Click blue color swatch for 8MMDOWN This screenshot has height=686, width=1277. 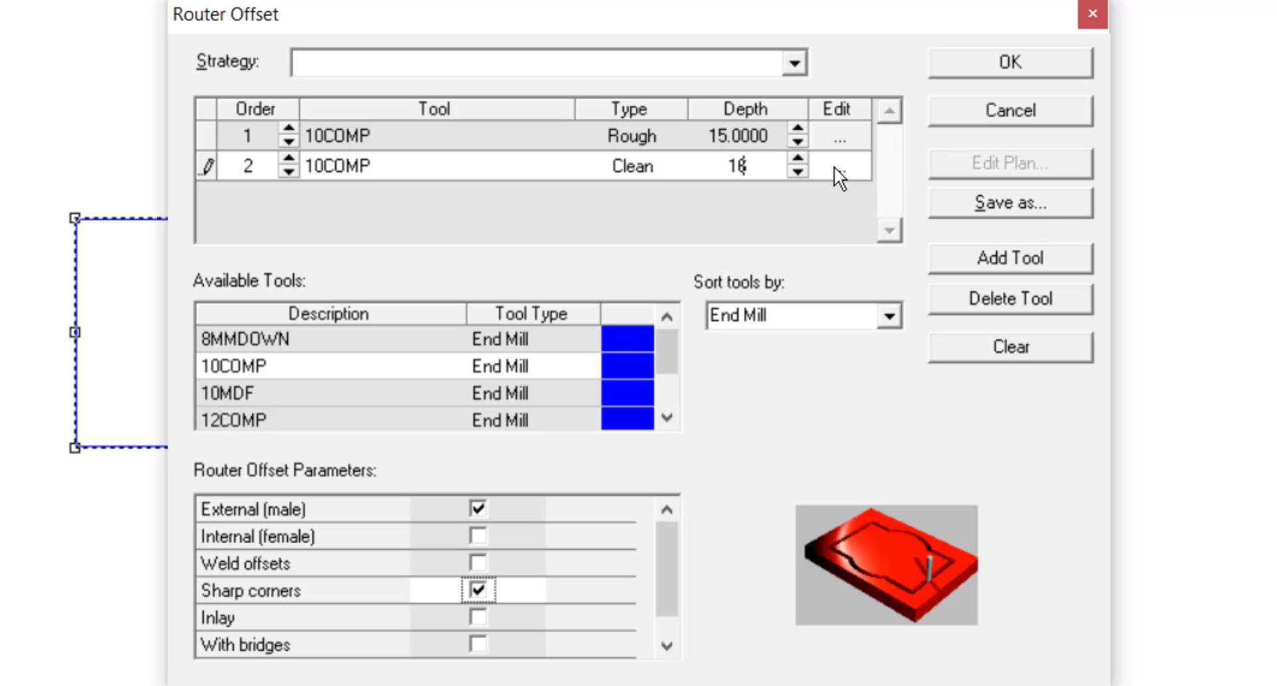coord(627,339)
